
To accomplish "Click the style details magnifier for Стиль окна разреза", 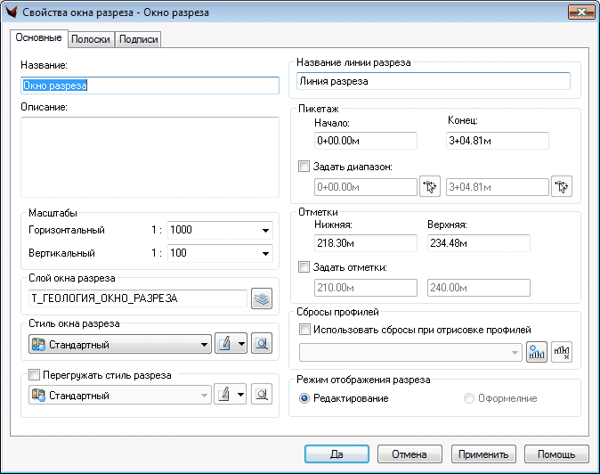I will pos(261,344).
